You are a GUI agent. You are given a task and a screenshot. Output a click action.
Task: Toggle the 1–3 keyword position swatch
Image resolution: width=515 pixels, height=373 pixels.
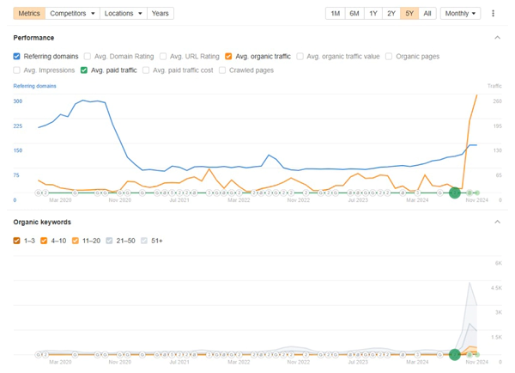(17, 241)
